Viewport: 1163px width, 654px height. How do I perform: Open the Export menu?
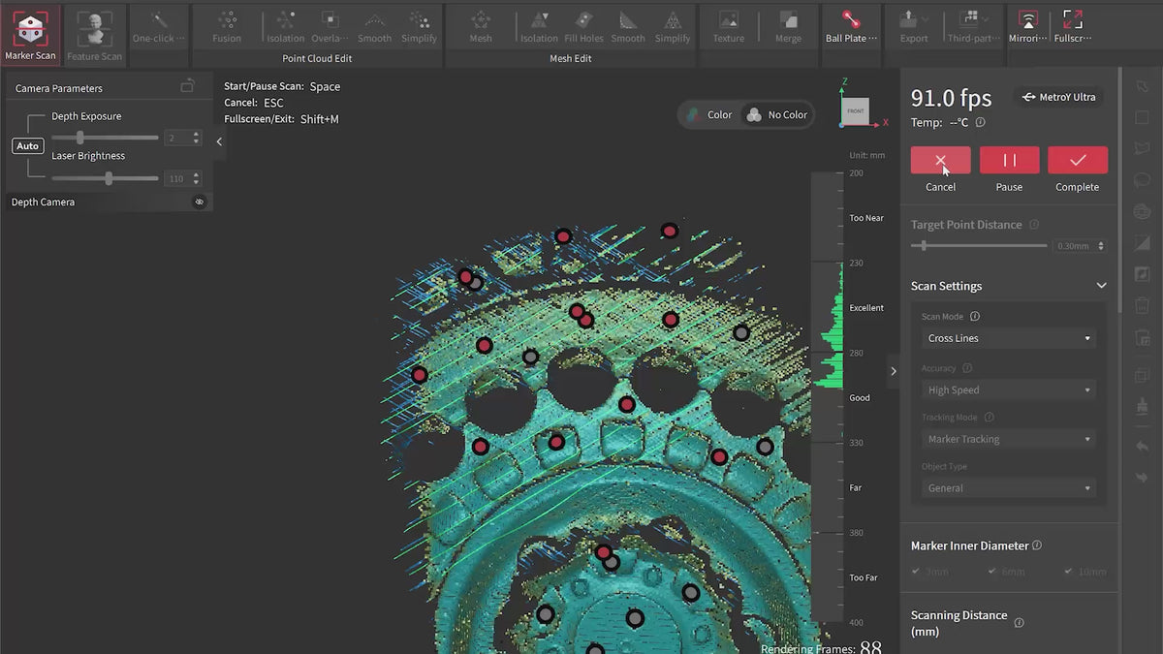coord(913,26)
